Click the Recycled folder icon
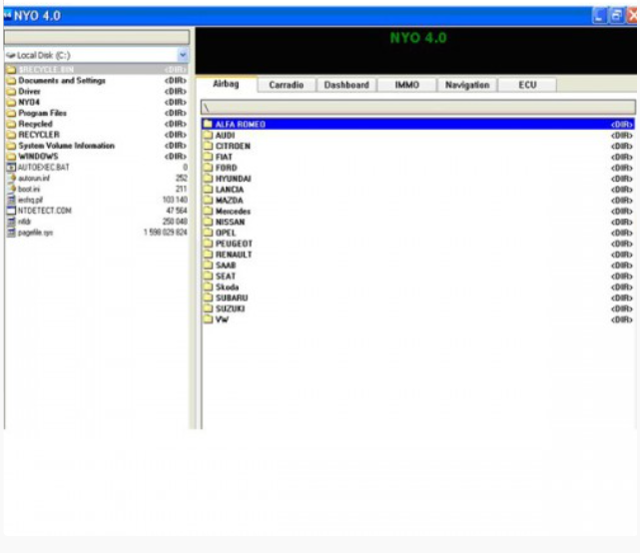The image size is (640, 553). coord(11,124)
